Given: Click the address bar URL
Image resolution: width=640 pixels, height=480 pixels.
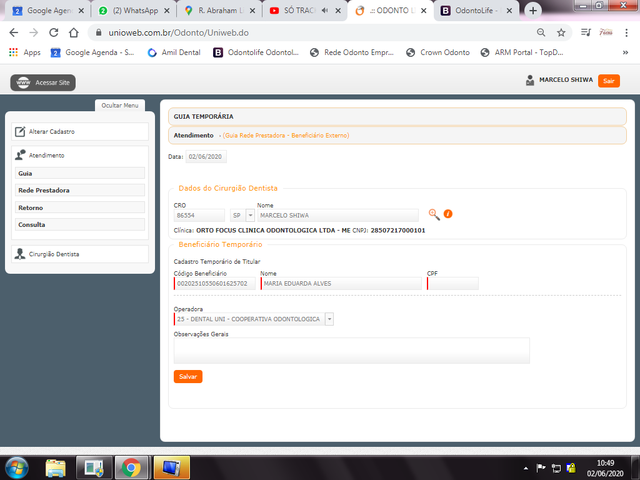Looking at the screenshot, I should pyautogui.click(x=179, y=32).
